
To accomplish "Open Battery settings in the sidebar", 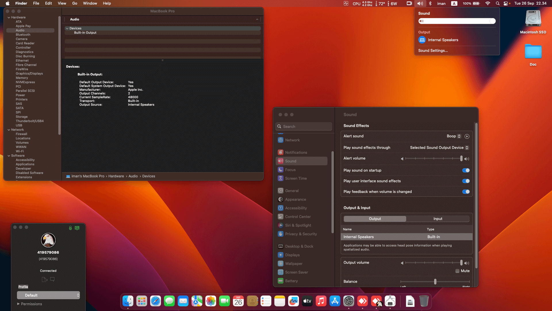I will coord(292,281).
